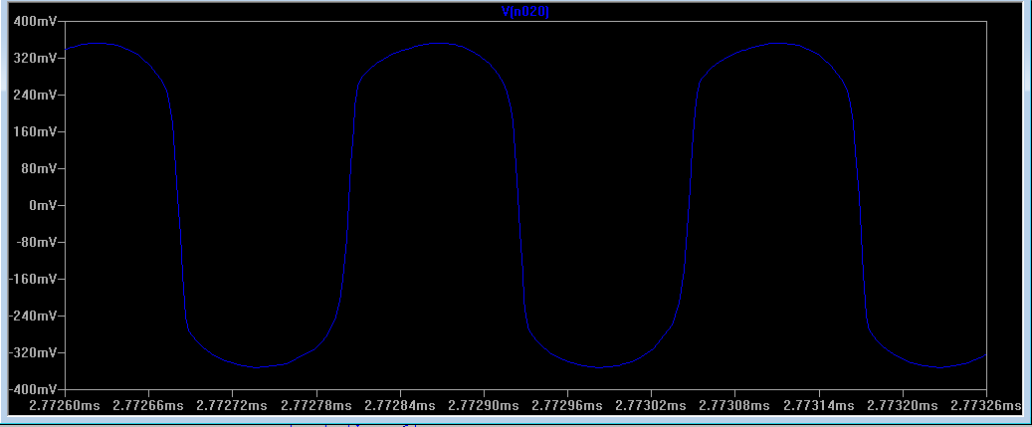1032x427 pixels.
Task: Click the 2.77296ms time axis label
Action: [x=566, y=406]
